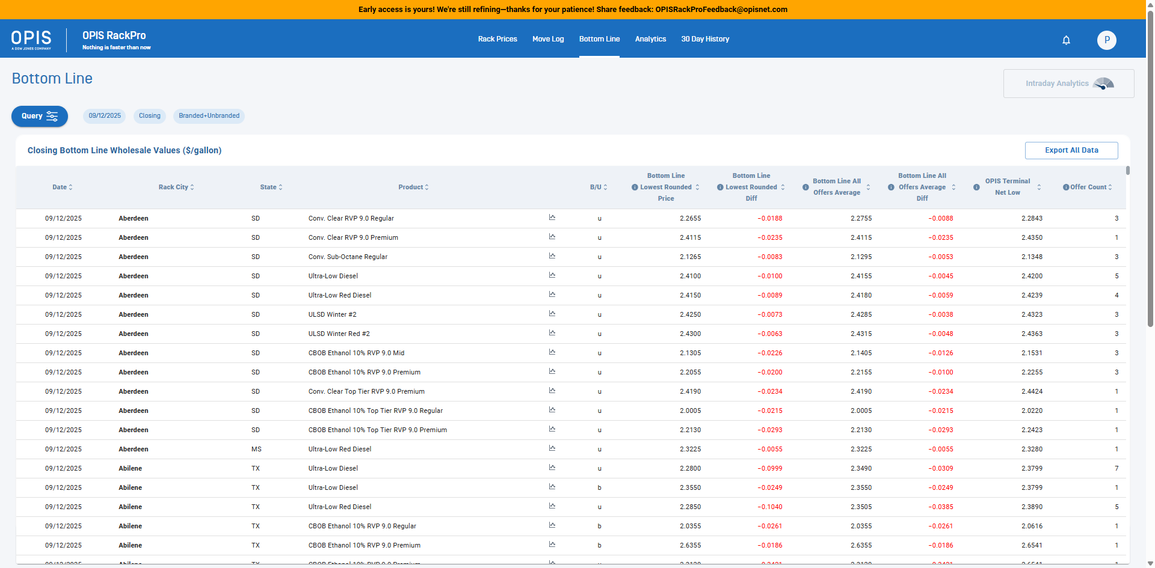
Task: Open the Query filter button
Action: 40,116
